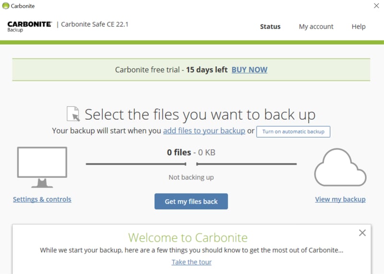Start the tour via Take the tour
The image size is (384, 274).
tap(192, 262)
